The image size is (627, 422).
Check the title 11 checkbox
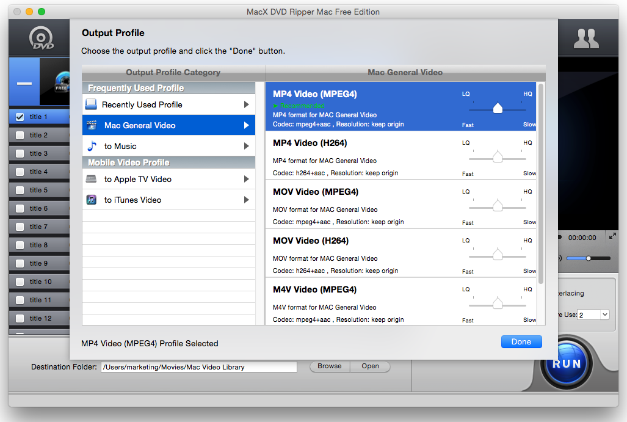tap(20, 300)
